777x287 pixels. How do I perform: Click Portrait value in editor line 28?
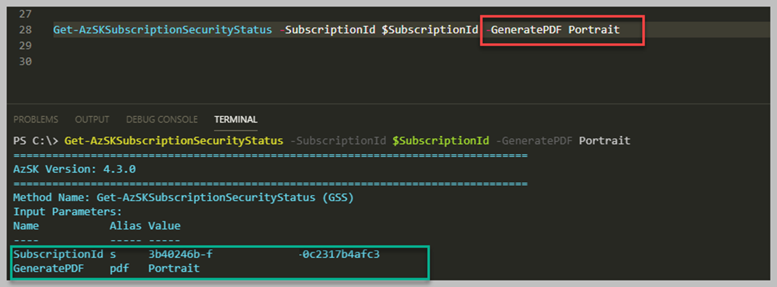(594, 30)
